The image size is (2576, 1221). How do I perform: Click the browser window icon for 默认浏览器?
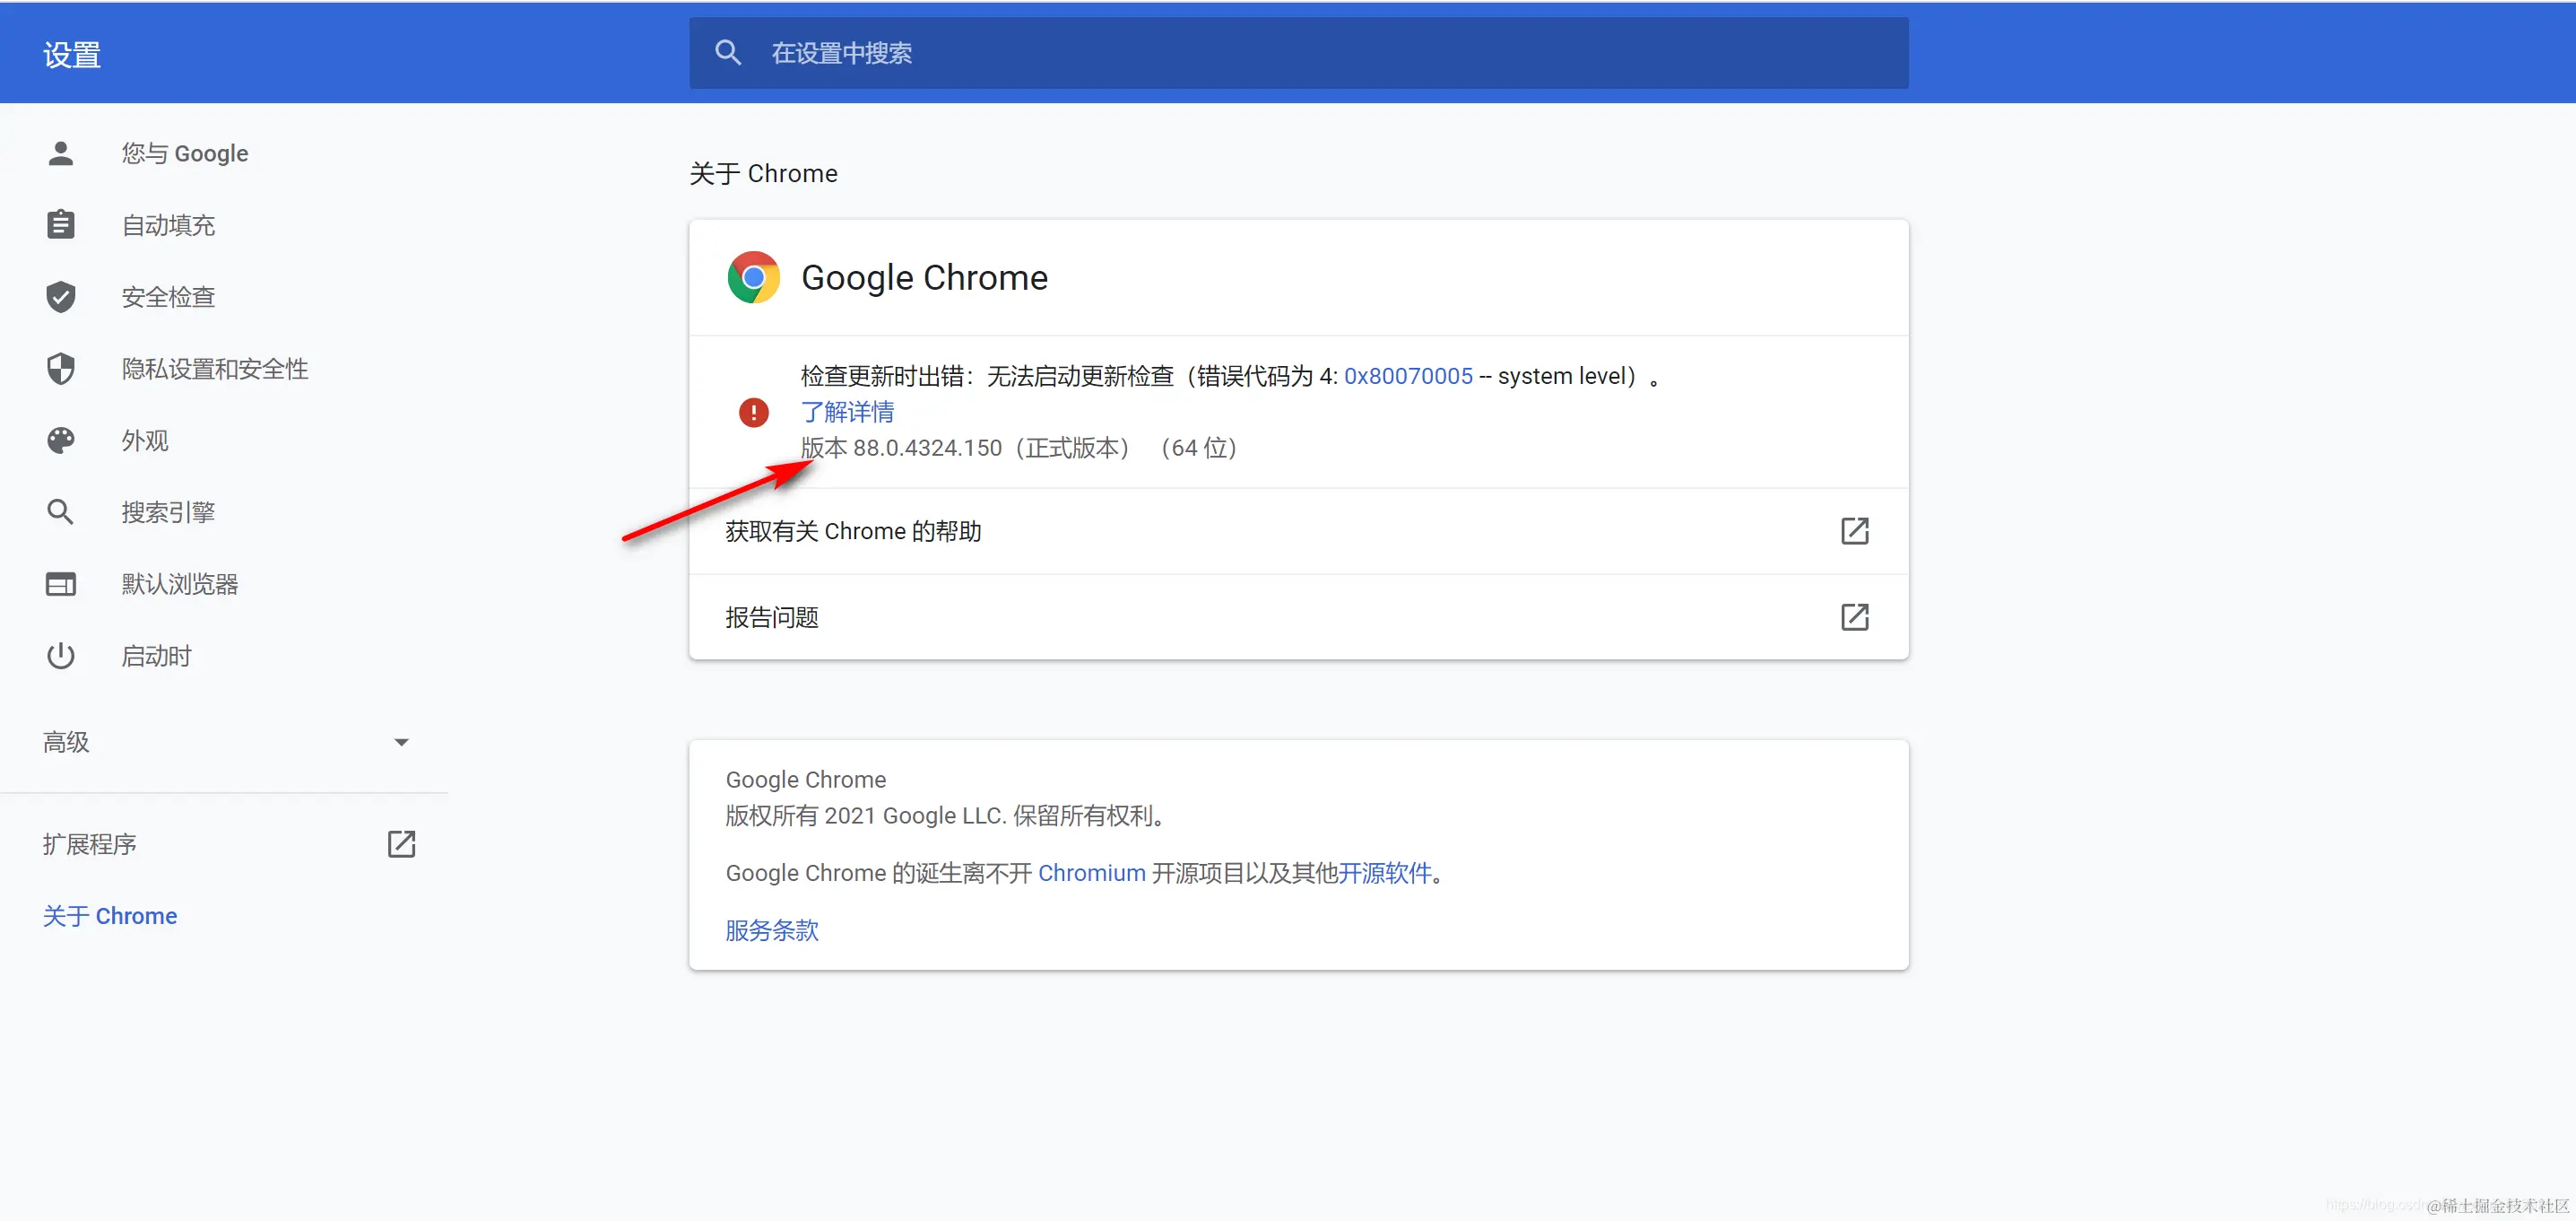tap(61, 583)
